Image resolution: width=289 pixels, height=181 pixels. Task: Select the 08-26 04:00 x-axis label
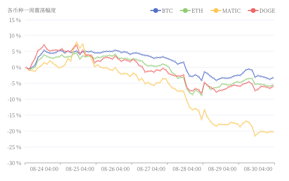[115, 169]
